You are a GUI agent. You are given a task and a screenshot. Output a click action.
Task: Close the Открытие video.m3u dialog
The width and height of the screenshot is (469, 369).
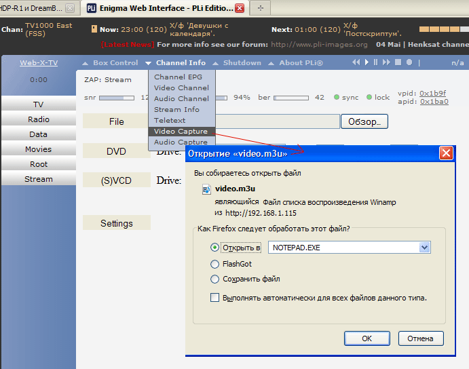[x=446, y=153]
